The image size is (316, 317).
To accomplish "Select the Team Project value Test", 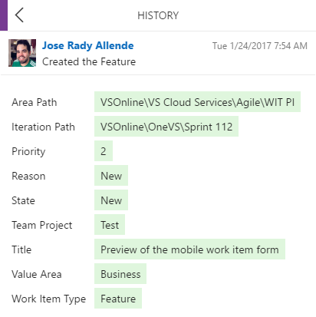I will [x=110, y=225].
